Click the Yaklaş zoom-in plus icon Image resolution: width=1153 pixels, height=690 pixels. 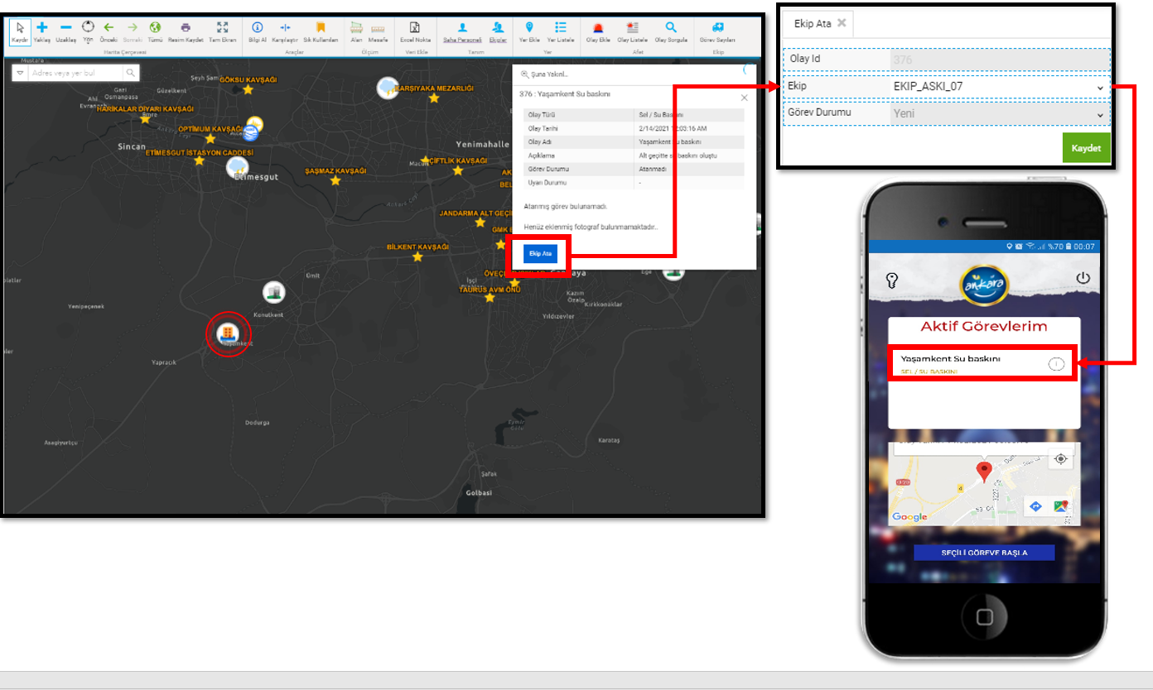[42, 28]
